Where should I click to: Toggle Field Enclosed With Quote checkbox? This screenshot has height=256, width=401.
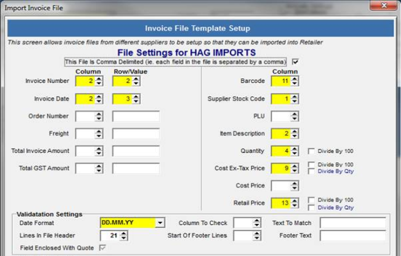point(103,247)
